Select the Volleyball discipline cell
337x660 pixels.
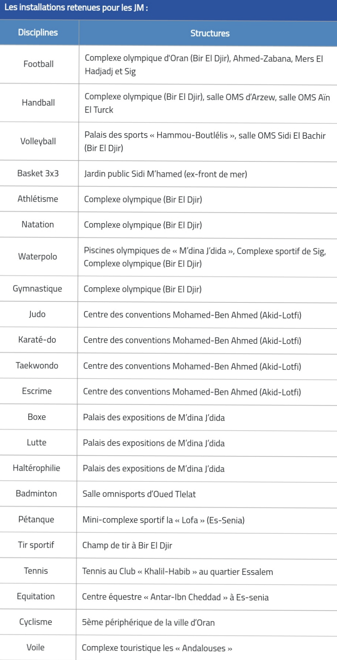38,141
